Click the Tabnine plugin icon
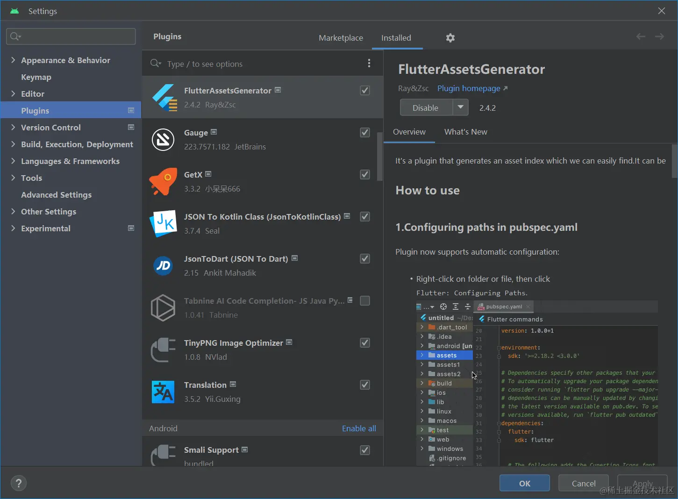Image resolution: width=678 pixels, height=499 pixels. coord(163,307)
